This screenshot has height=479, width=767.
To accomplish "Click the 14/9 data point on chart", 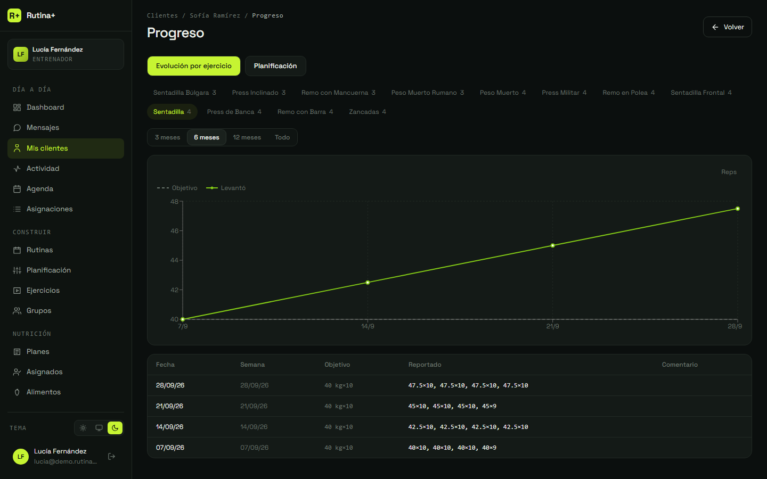I will pyautogui.click(x=368, y=283).
